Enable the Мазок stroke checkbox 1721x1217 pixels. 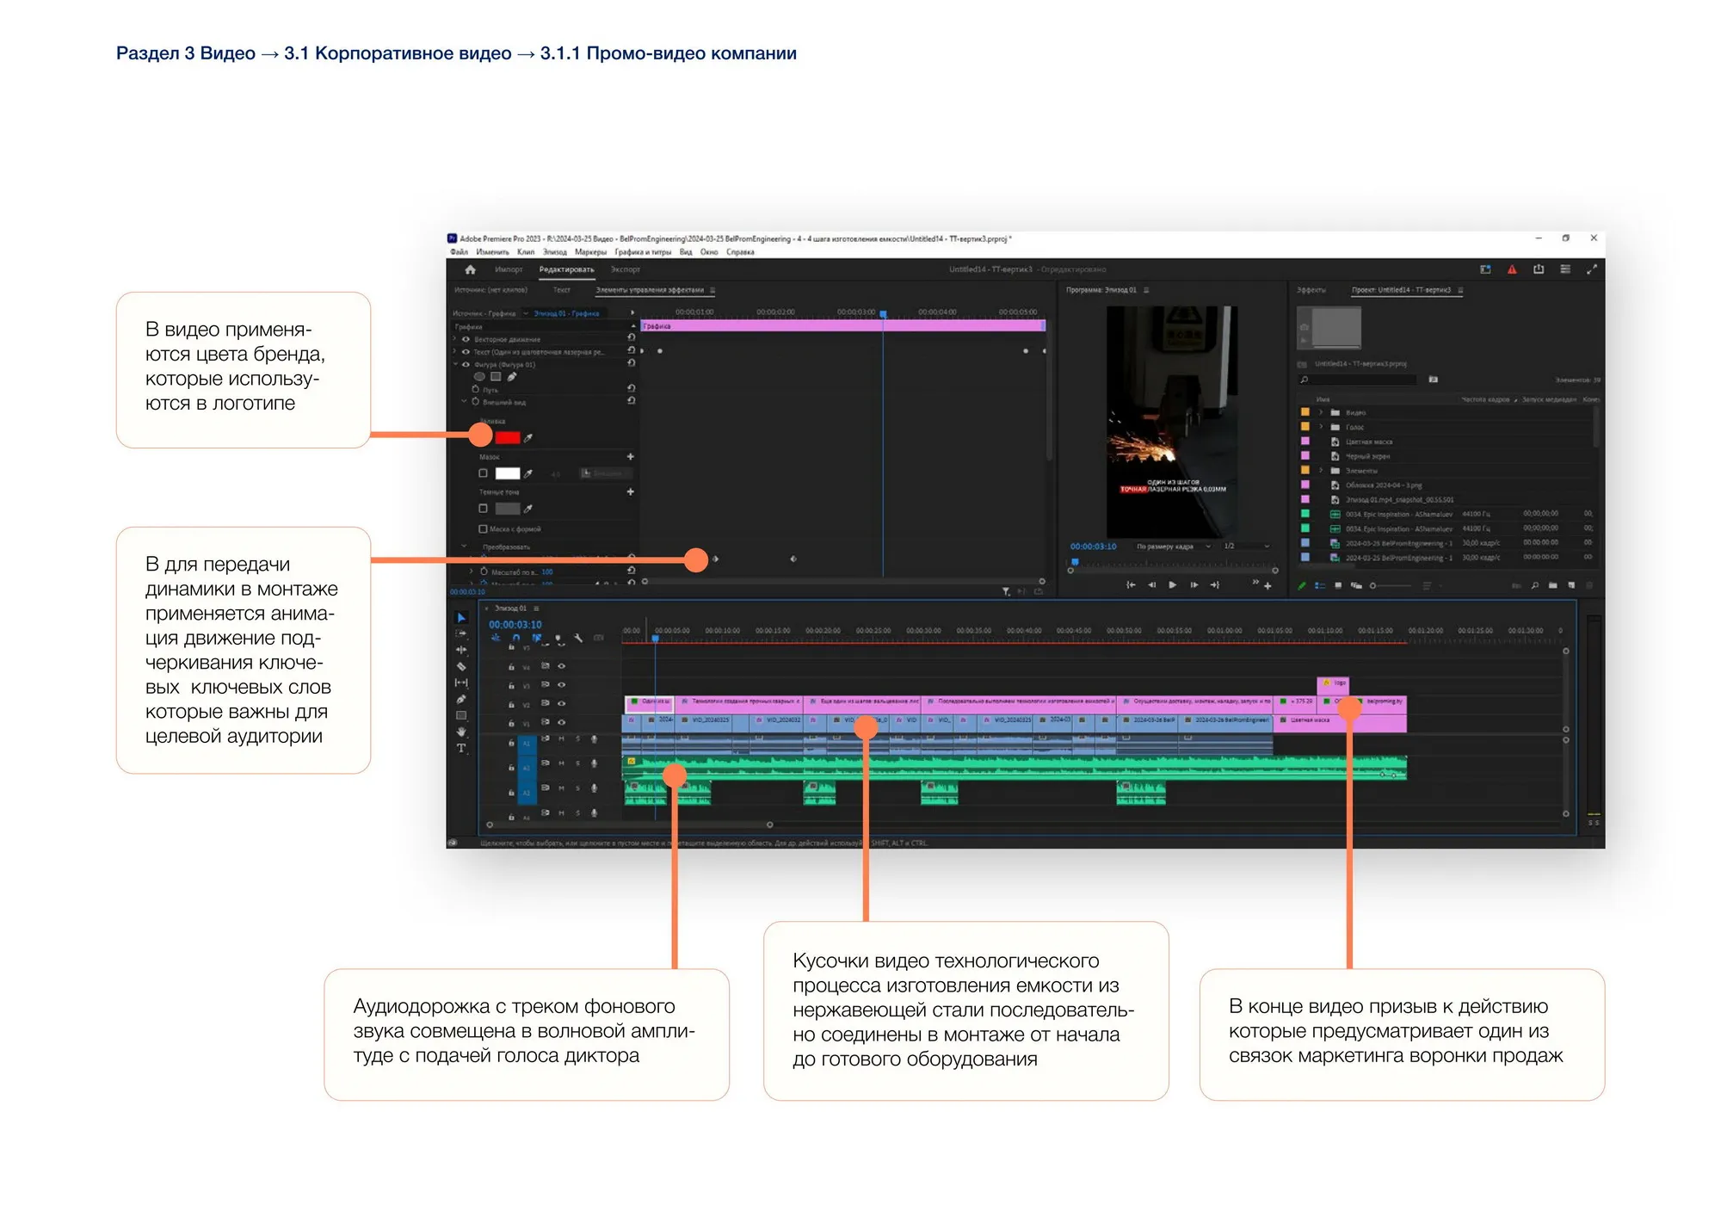coord(483,473)
